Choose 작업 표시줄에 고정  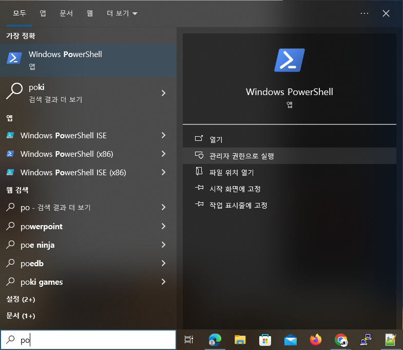pyautogui.click(x=290, y=205)
